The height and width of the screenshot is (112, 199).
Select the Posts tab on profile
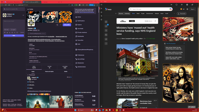point(33,72)
